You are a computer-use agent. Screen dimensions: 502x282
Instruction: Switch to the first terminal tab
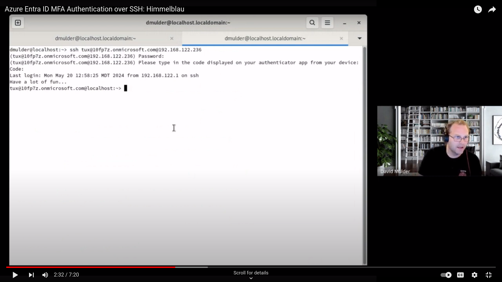point(95,38)
